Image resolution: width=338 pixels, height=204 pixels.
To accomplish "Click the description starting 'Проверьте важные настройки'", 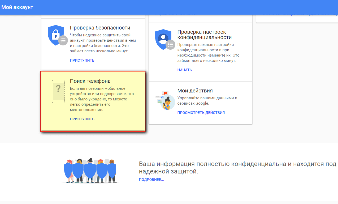I will point(209,53).
